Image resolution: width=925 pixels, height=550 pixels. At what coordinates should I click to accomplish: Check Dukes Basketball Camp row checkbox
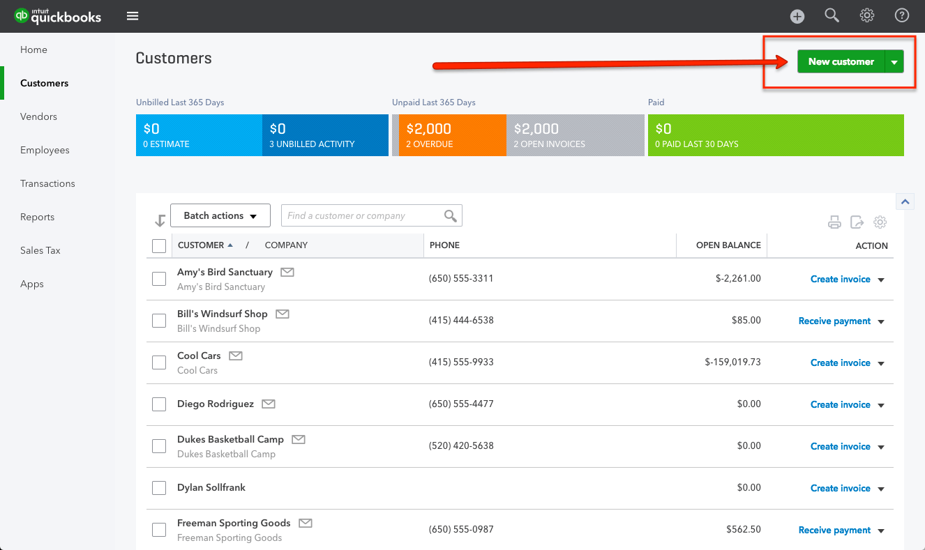(x=159, y=446)
